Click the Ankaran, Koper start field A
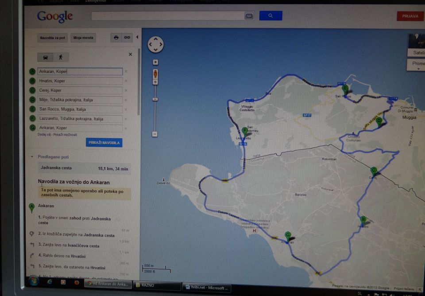The width and height of the screenshot is (425, 296). point(80,71)
